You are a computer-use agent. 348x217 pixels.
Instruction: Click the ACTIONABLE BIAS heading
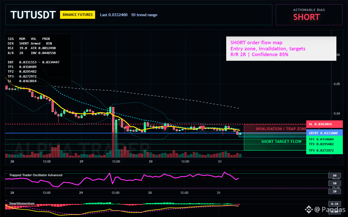click(309, 10)
